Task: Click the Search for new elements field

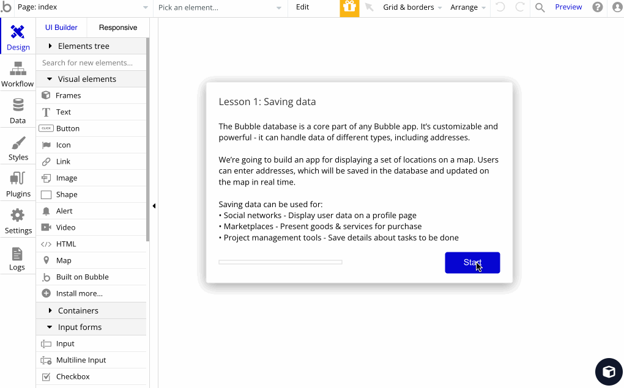Action: pos(91,63)
